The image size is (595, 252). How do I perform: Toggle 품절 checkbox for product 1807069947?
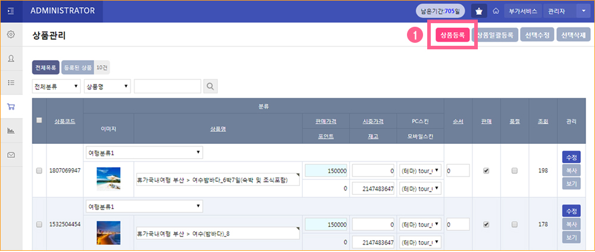coord(514,171)
